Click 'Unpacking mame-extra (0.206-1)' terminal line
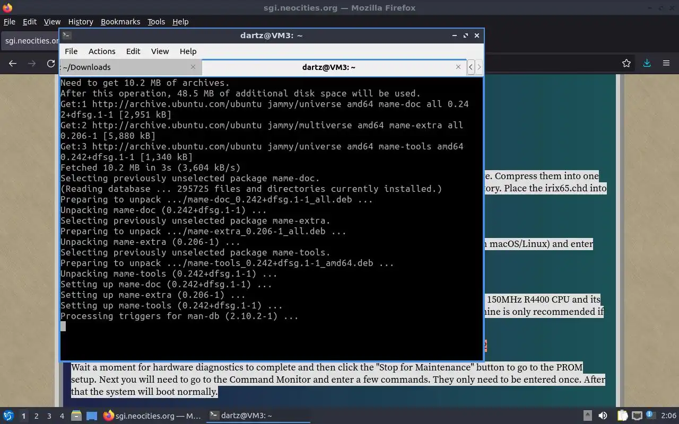 [x=150, y=242]
